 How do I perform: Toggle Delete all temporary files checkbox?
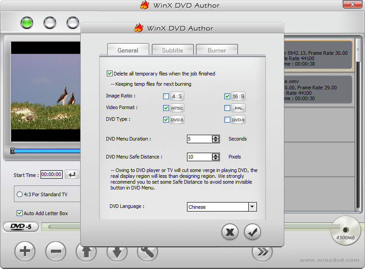point(109,74)
